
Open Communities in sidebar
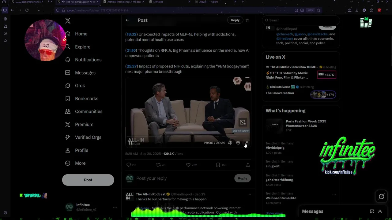click(x=84, y=112)
